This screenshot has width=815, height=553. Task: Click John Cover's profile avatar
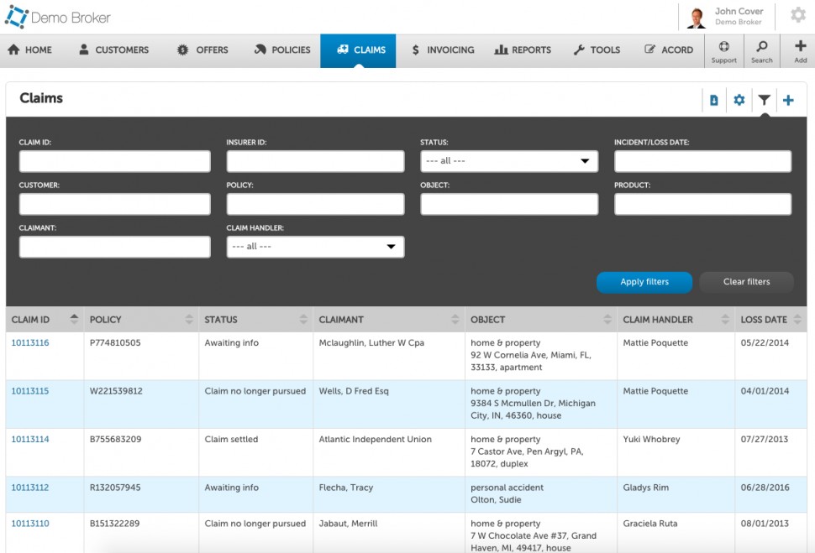pos(696,17)
